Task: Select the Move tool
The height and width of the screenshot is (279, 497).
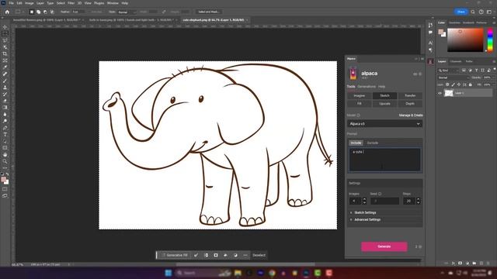Action: [x=5, y=27]
